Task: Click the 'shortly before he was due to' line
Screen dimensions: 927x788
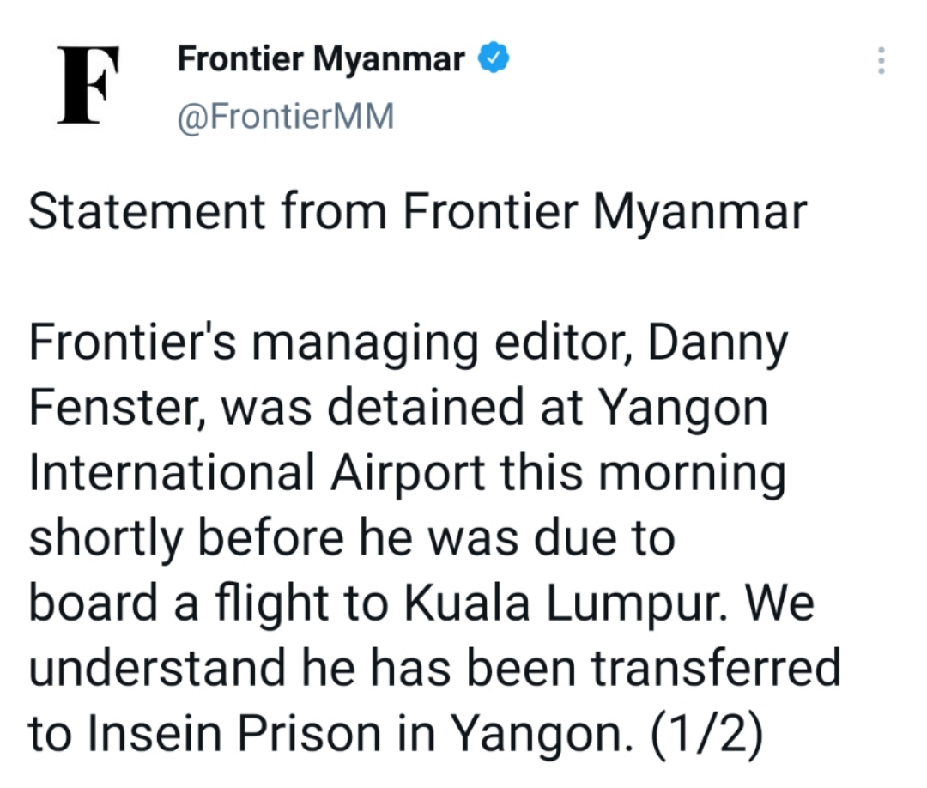Action: tap(351, 539)
